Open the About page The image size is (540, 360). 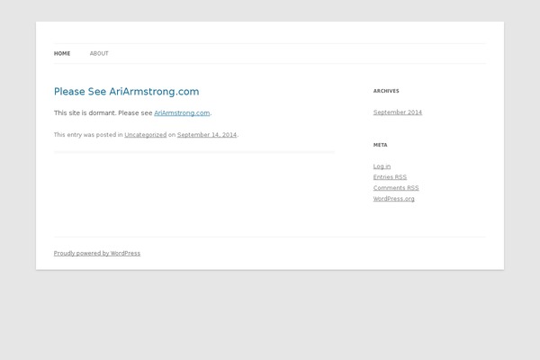(x=99, y=53)
